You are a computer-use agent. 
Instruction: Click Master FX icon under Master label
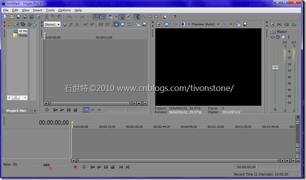272,37
